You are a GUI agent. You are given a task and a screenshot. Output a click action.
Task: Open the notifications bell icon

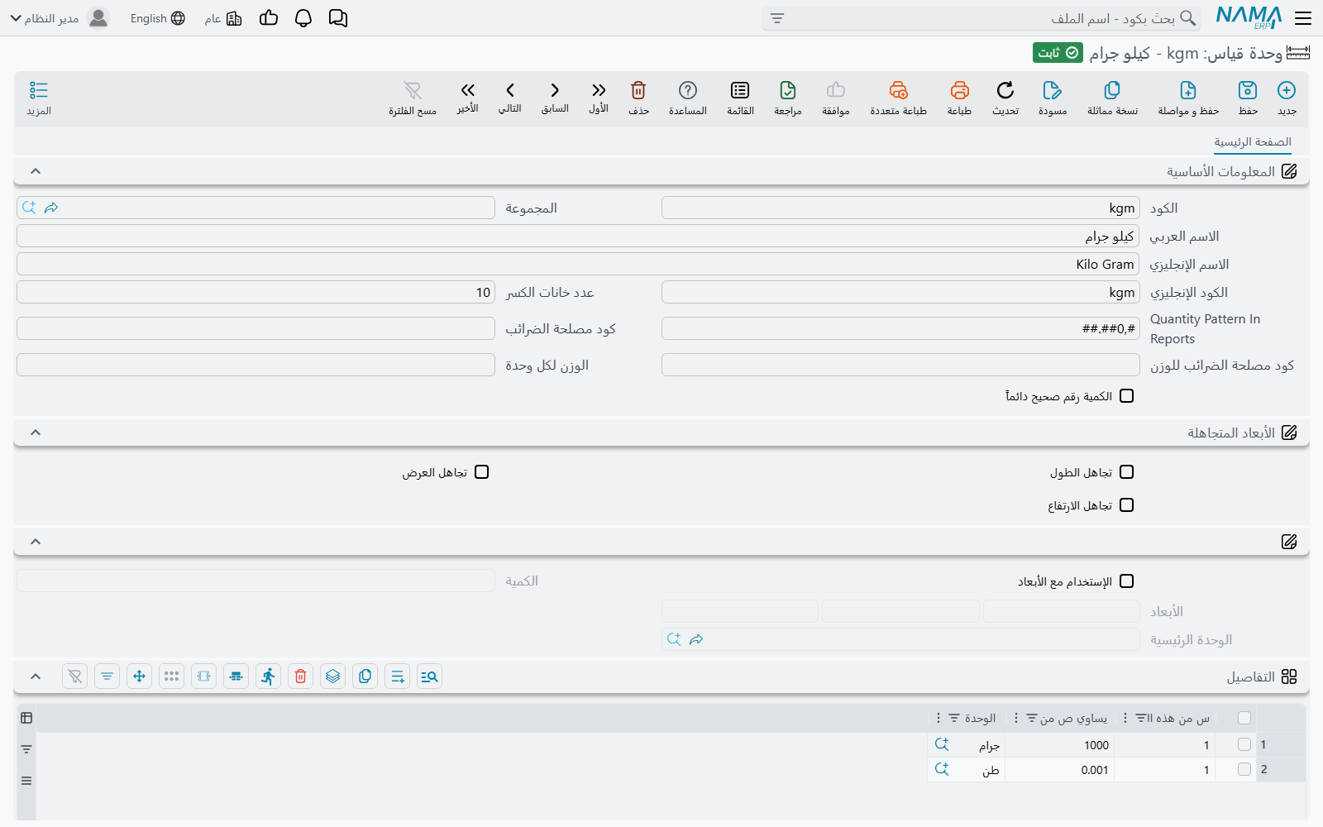[x=303, y=18]
